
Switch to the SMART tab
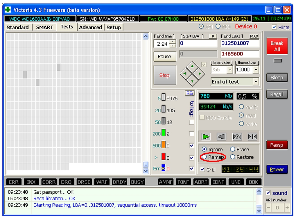pyautogui.click(x=44, y=27)
